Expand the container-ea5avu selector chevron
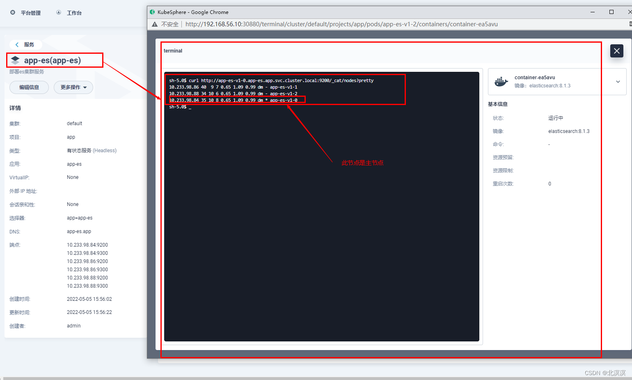632x380 pixels. tap(618, 82)
